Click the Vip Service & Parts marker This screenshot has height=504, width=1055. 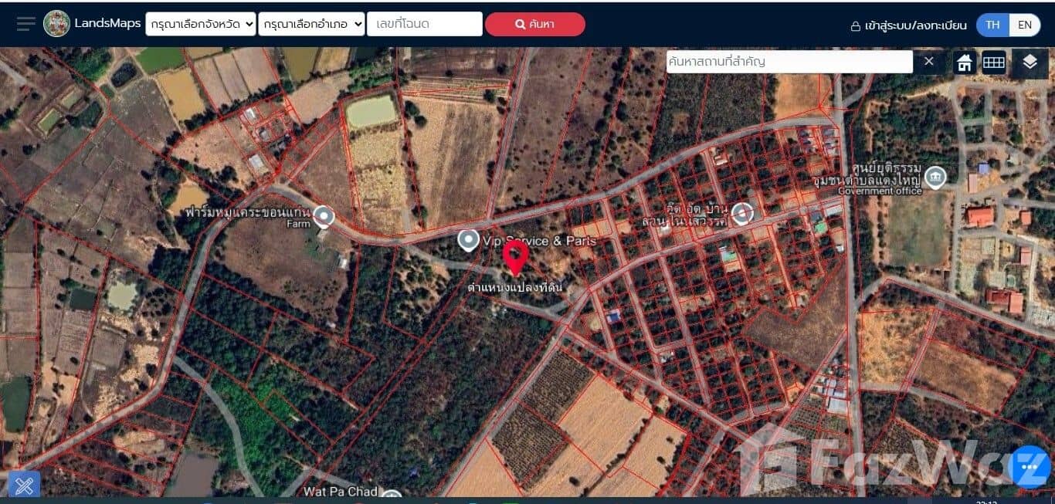(x=469, y=241)
